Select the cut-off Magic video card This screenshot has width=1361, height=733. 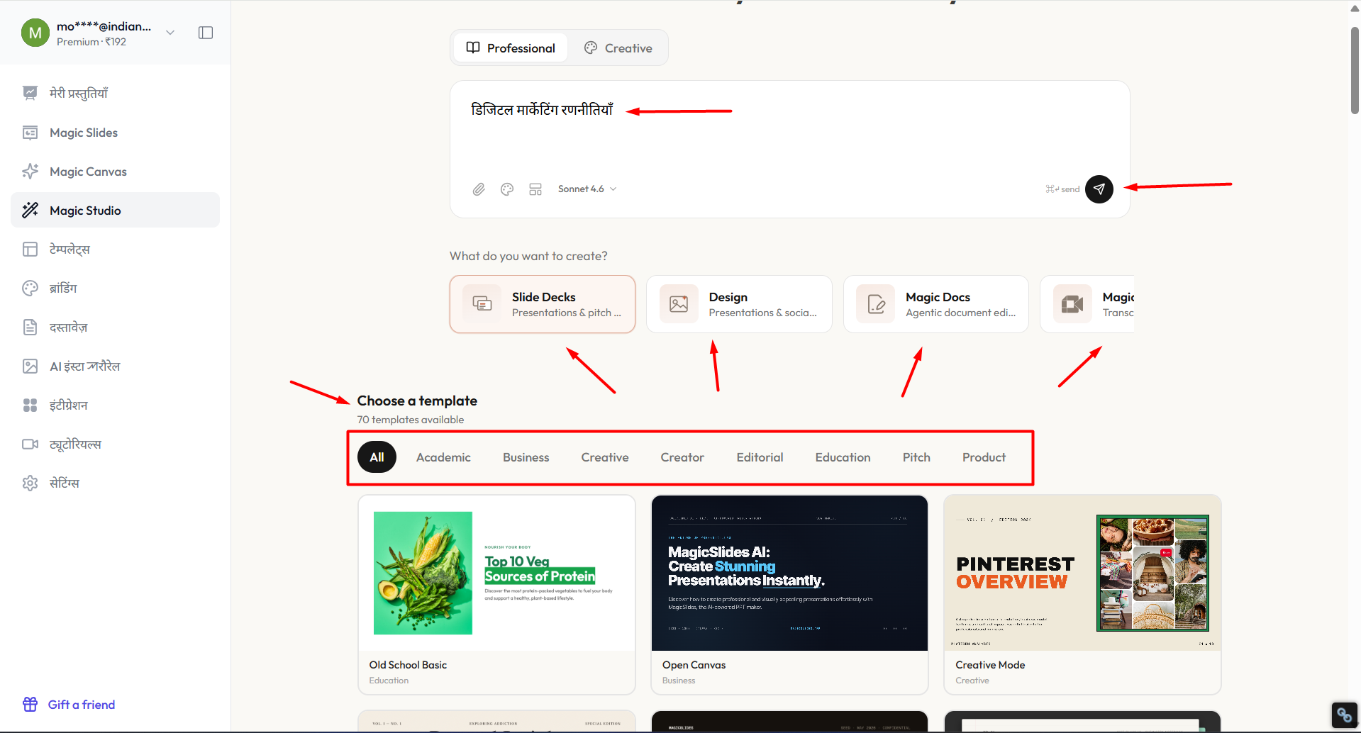coord(1087,304)
